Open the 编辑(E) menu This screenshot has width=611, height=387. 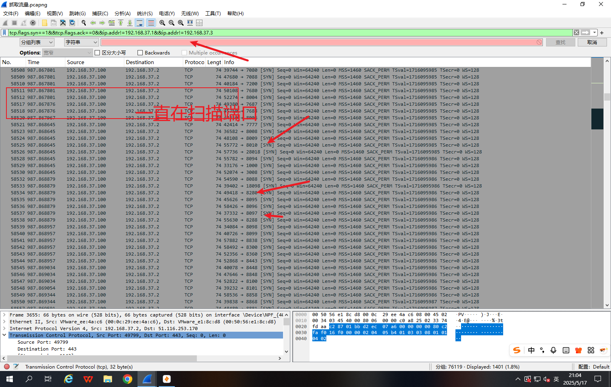tap(32, 14)
